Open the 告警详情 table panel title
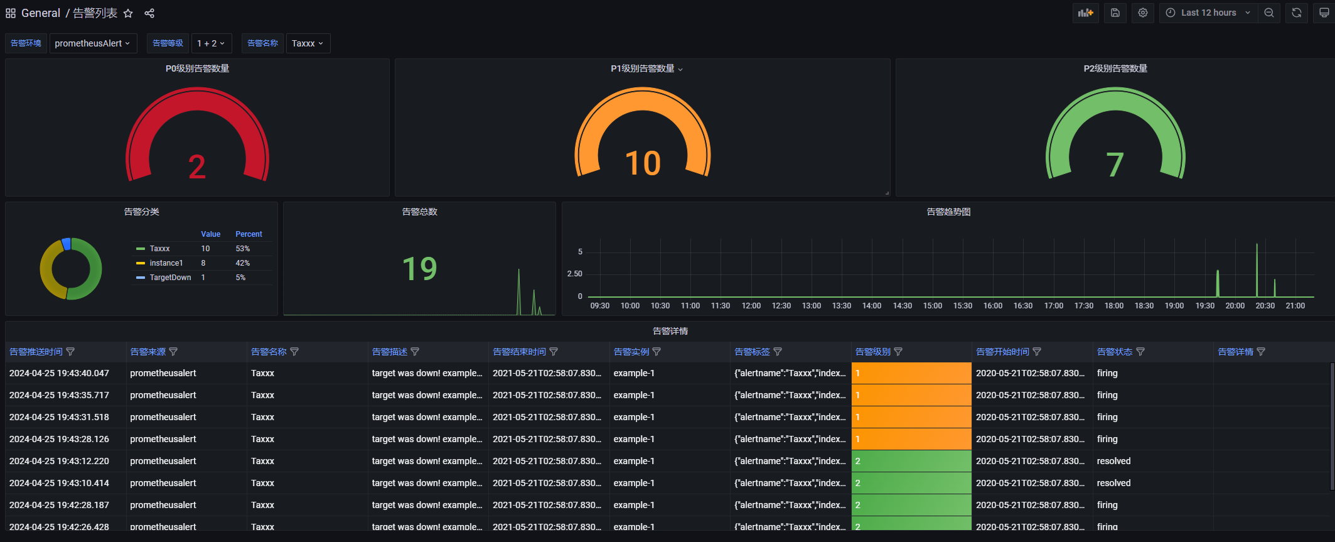Viewport: 1335px width, 542px height. (x=670, y=331)
